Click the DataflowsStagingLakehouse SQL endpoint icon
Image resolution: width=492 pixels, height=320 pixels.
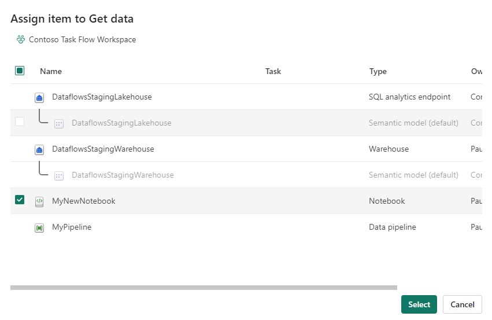[39, 97]
